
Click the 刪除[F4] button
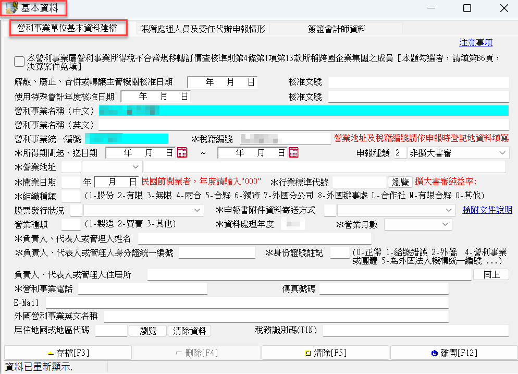pos(197,353)
